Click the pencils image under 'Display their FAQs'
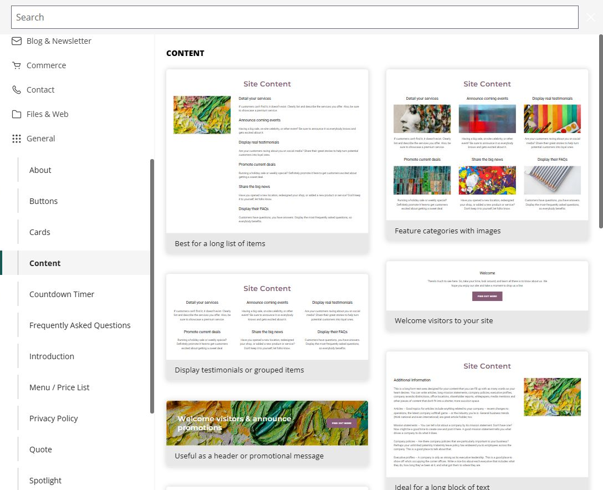This screenshot has width=603, height=490. pyautogui.click(x=552, y=180)
